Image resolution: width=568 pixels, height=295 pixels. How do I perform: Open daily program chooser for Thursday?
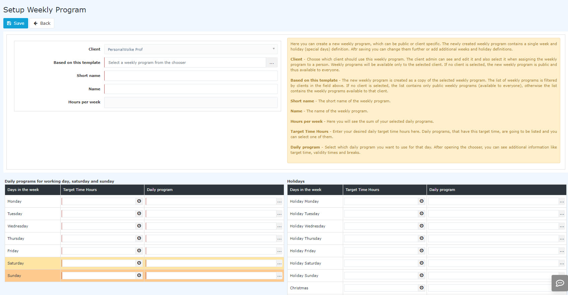tap(279, 238)
